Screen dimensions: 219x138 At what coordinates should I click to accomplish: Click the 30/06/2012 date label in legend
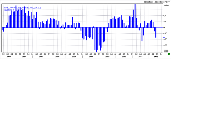point(9,10)
